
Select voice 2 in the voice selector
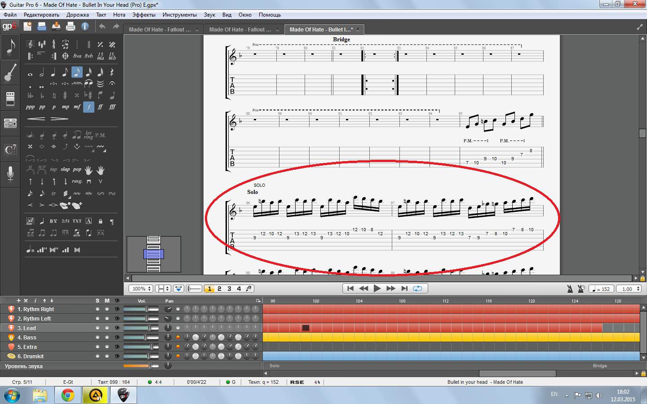point(219,289)
